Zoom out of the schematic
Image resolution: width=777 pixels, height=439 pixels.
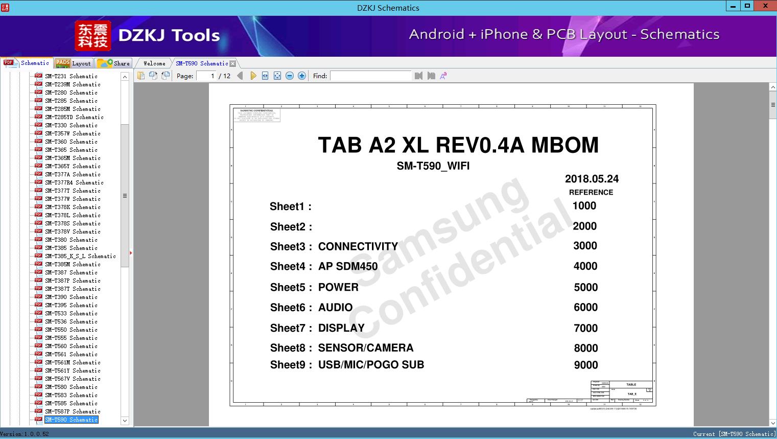click(x=290, y=76)
